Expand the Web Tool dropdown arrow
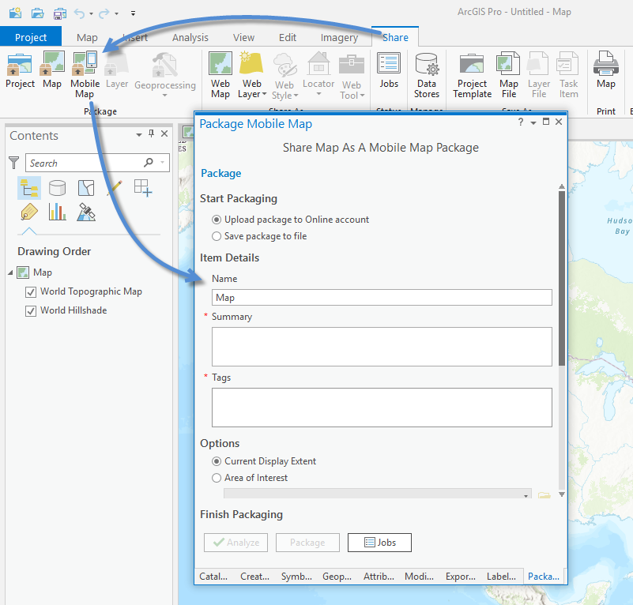 click(x=362, y=96)
